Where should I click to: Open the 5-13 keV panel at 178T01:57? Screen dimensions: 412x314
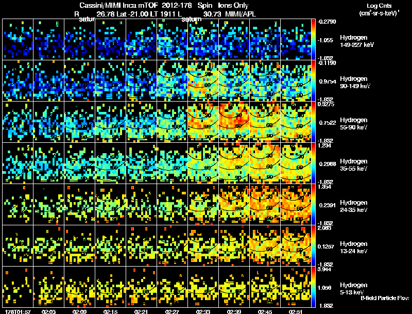click(x=18, y=287)
